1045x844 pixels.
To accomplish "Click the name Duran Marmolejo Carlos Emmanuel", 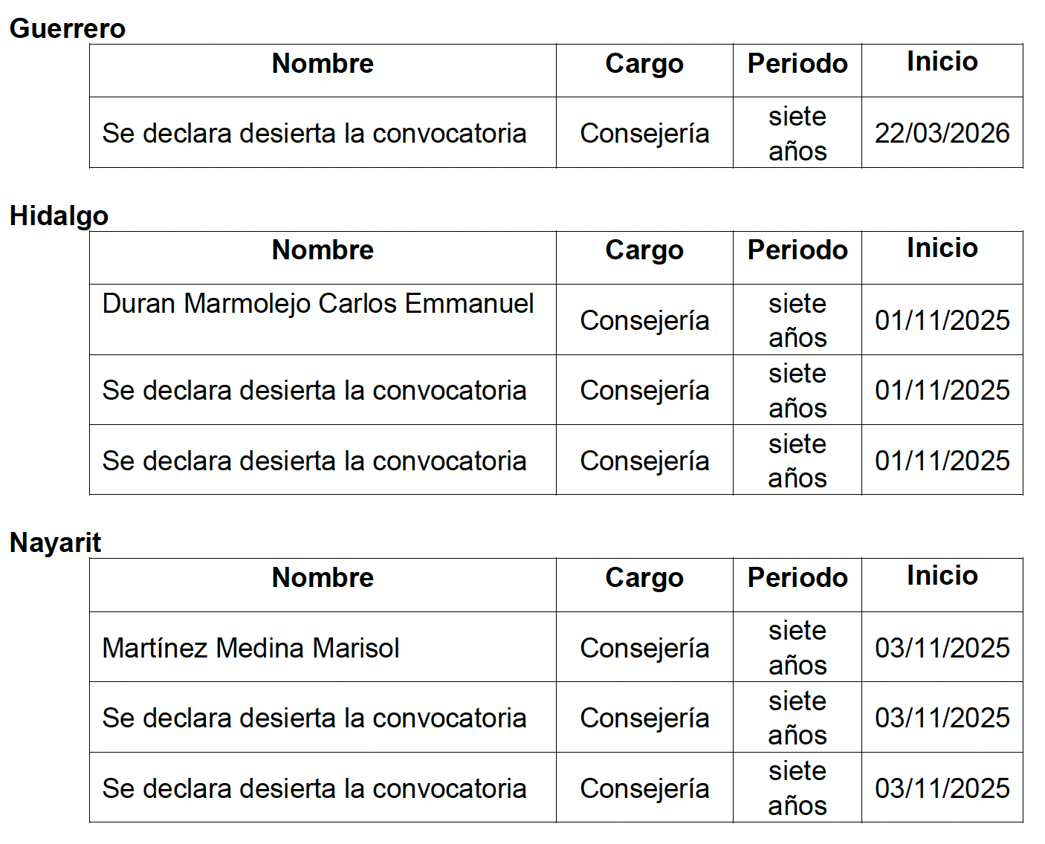I will 318,303.
